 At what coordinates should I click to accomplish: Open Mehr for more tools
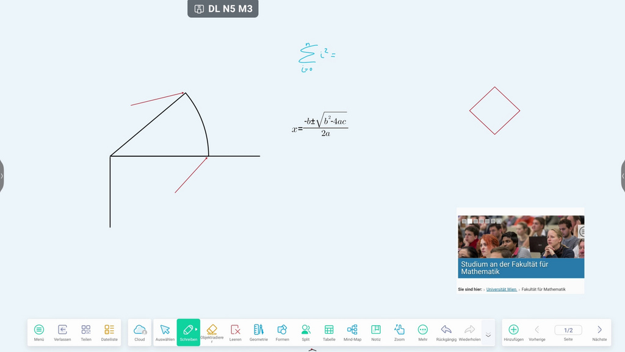422,332
